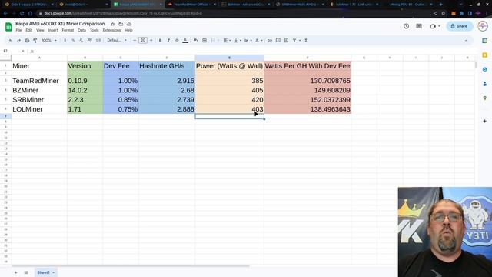Screen dimensions: 492x277
Task: Decrease decimal places button
Action: (x=81, y=41)
